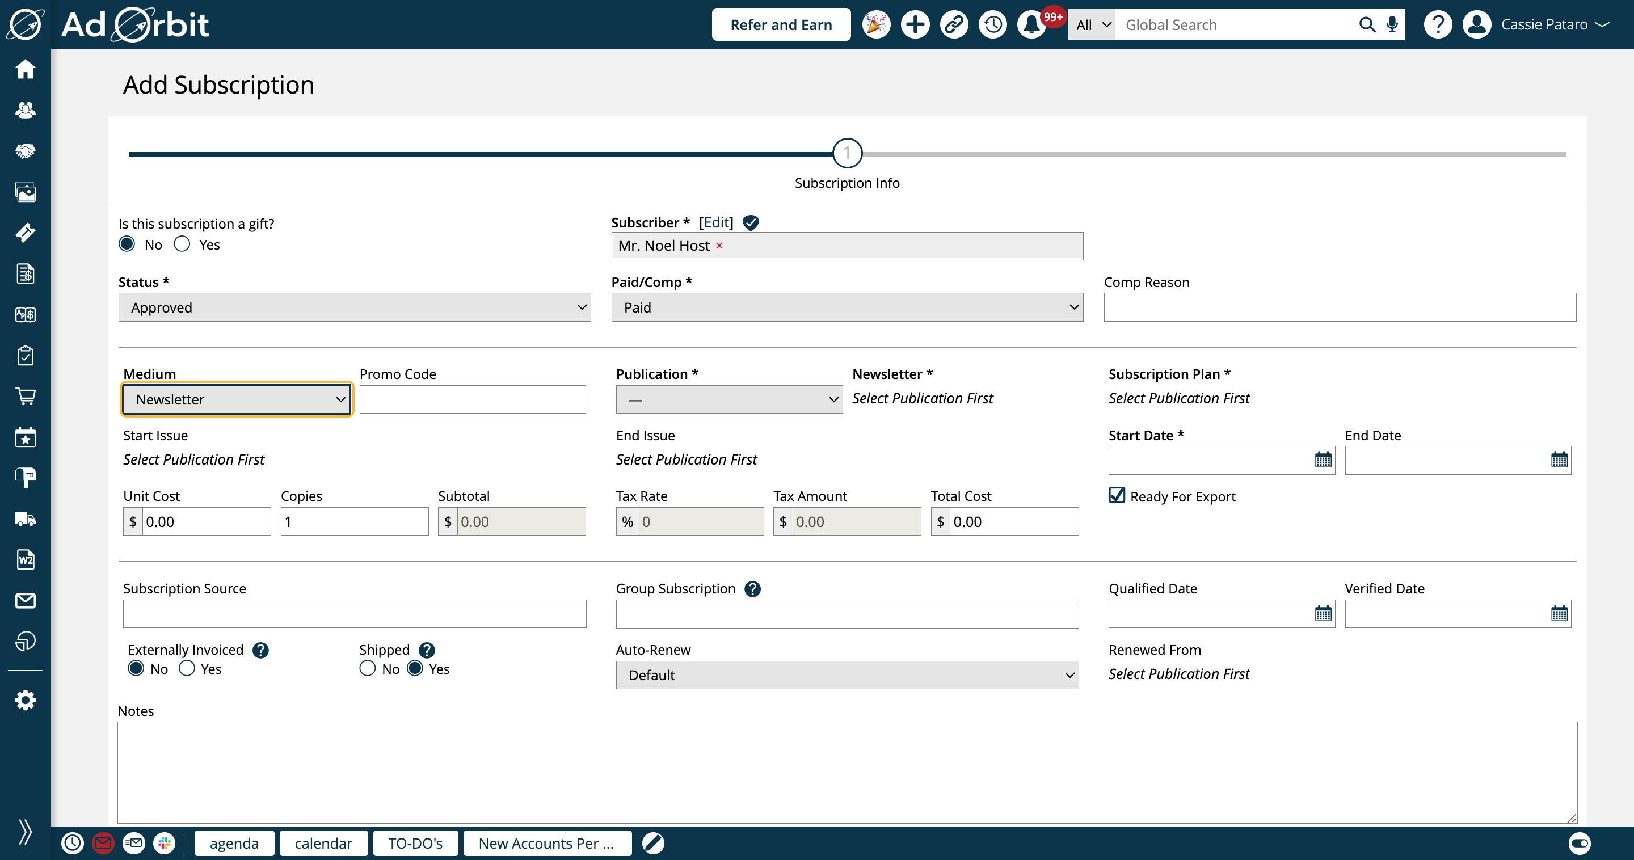This screenshot has height=860, width=1634.
Task: Click the Refer and Earn button
Action: point(781,25)
